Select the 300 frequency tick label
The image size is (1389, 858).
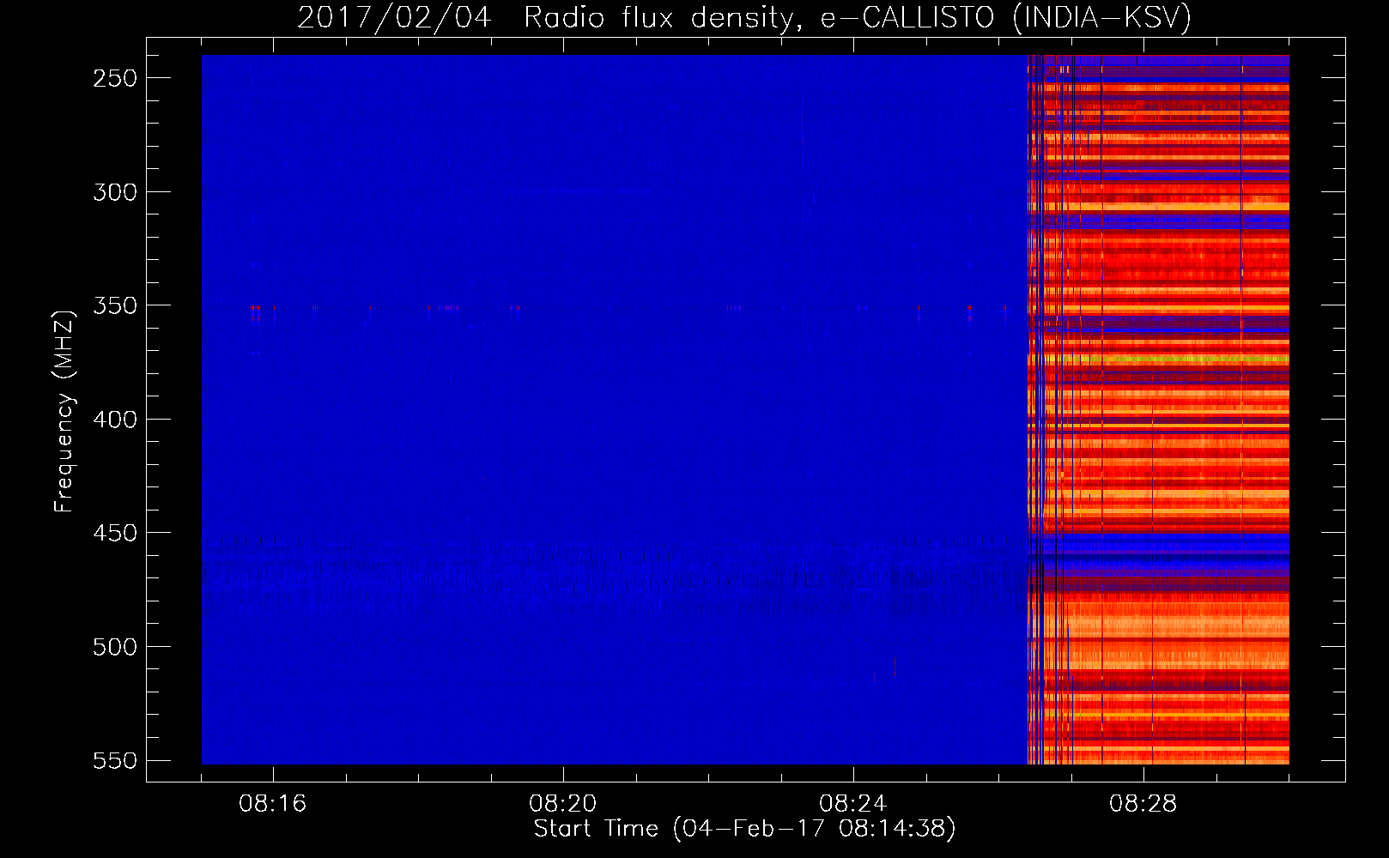click(x=115, y=192)
